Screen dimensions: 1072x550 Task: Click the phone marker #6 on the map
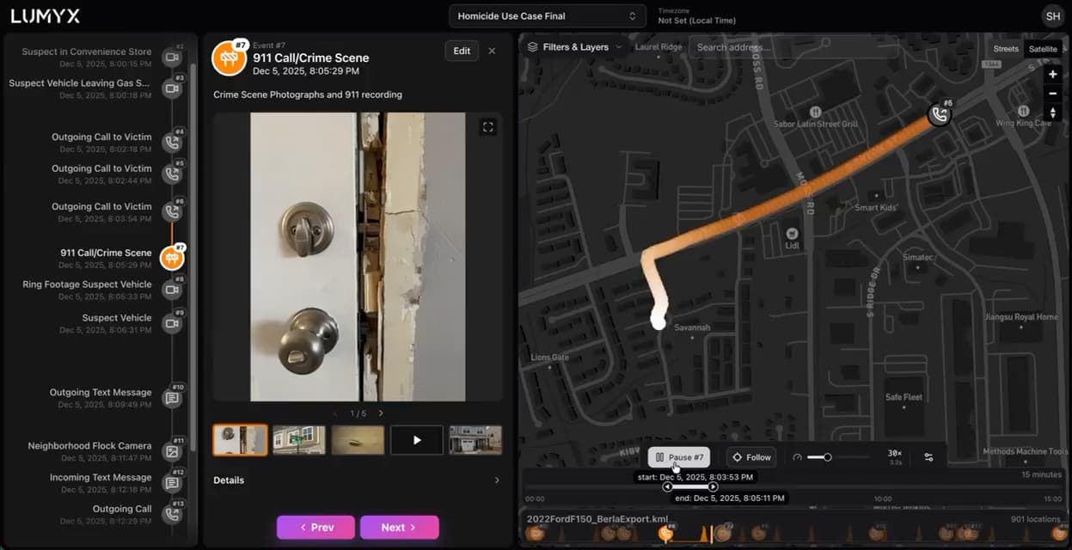tap(940, 113)
